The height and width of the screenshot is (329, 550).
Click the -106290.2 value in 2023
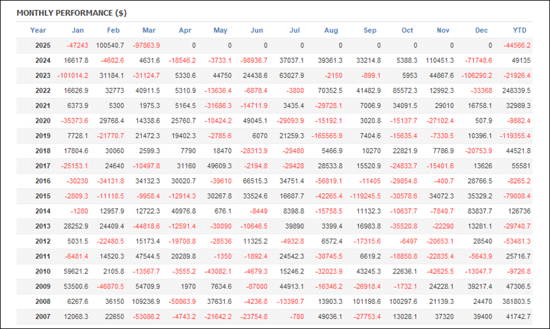[477, 76]
